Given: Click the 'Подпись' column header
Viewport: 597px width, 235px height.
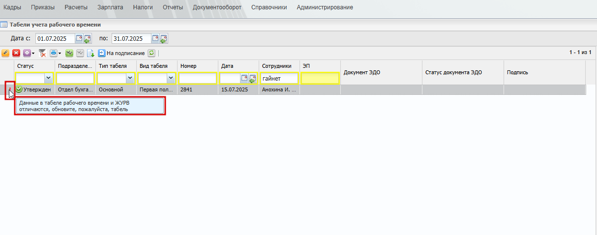Looking at the screenshot, I should coord(544,72).
